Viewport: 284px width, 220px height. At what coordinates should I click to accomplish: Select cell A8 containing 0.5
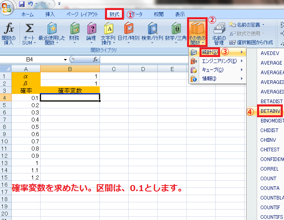[x=26, y=127]
